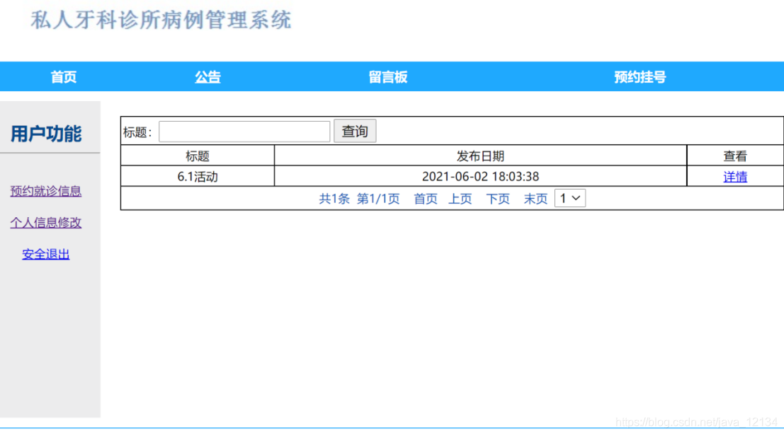This screenshot has width=784, height=435.
Task: Click the 标题 column header
Action: pos(198,156)
